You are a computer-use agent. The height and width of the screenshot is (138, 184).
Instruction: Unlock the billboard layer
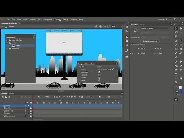coord(31,111)
